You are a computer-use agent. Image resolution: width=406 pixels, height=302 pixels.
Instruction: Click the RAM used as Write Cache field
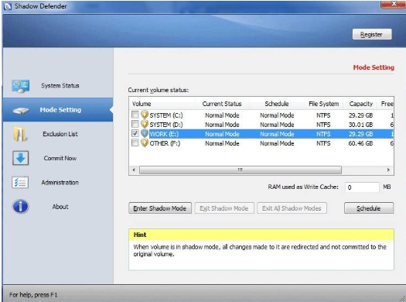tap(362, 187)
